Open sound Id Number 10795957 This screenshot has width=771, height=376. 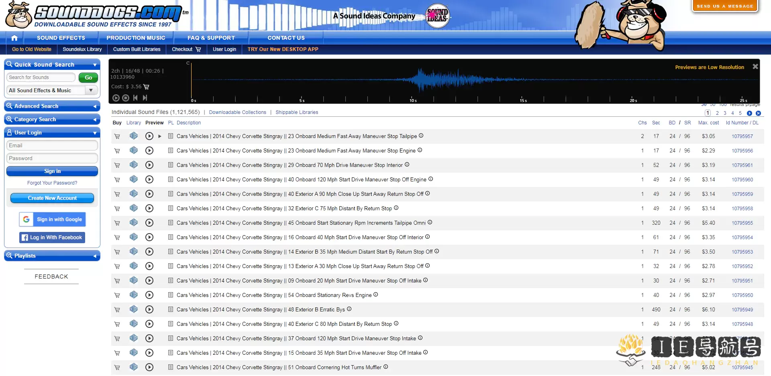742,136
